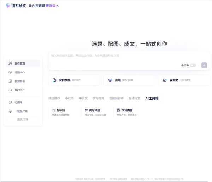The width and height of the screenshot is (212, 182).
Task: Go to 选题中心 in sidebar
Action: (x=23, y=72)
